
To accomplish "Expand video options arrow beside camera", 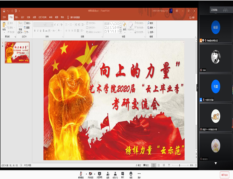I will (94, 173).
